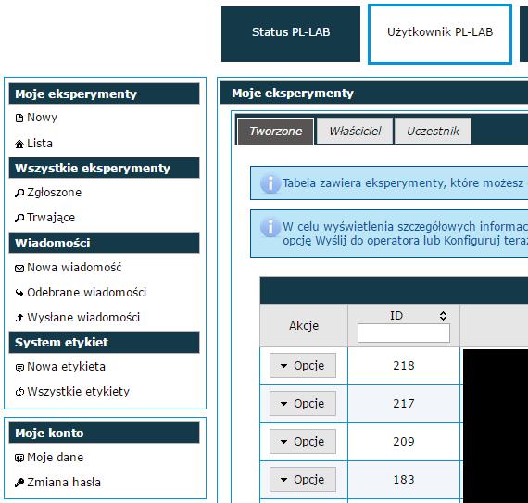Click the Moje konto sidebar header

click(104, 433)
